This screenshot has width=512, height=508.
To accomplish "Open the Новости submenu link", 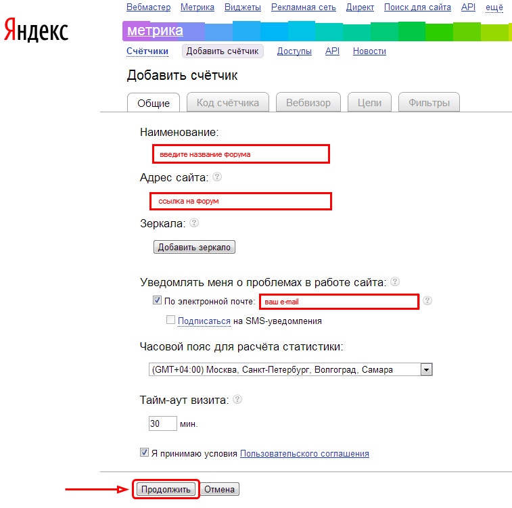I will 369,51.
